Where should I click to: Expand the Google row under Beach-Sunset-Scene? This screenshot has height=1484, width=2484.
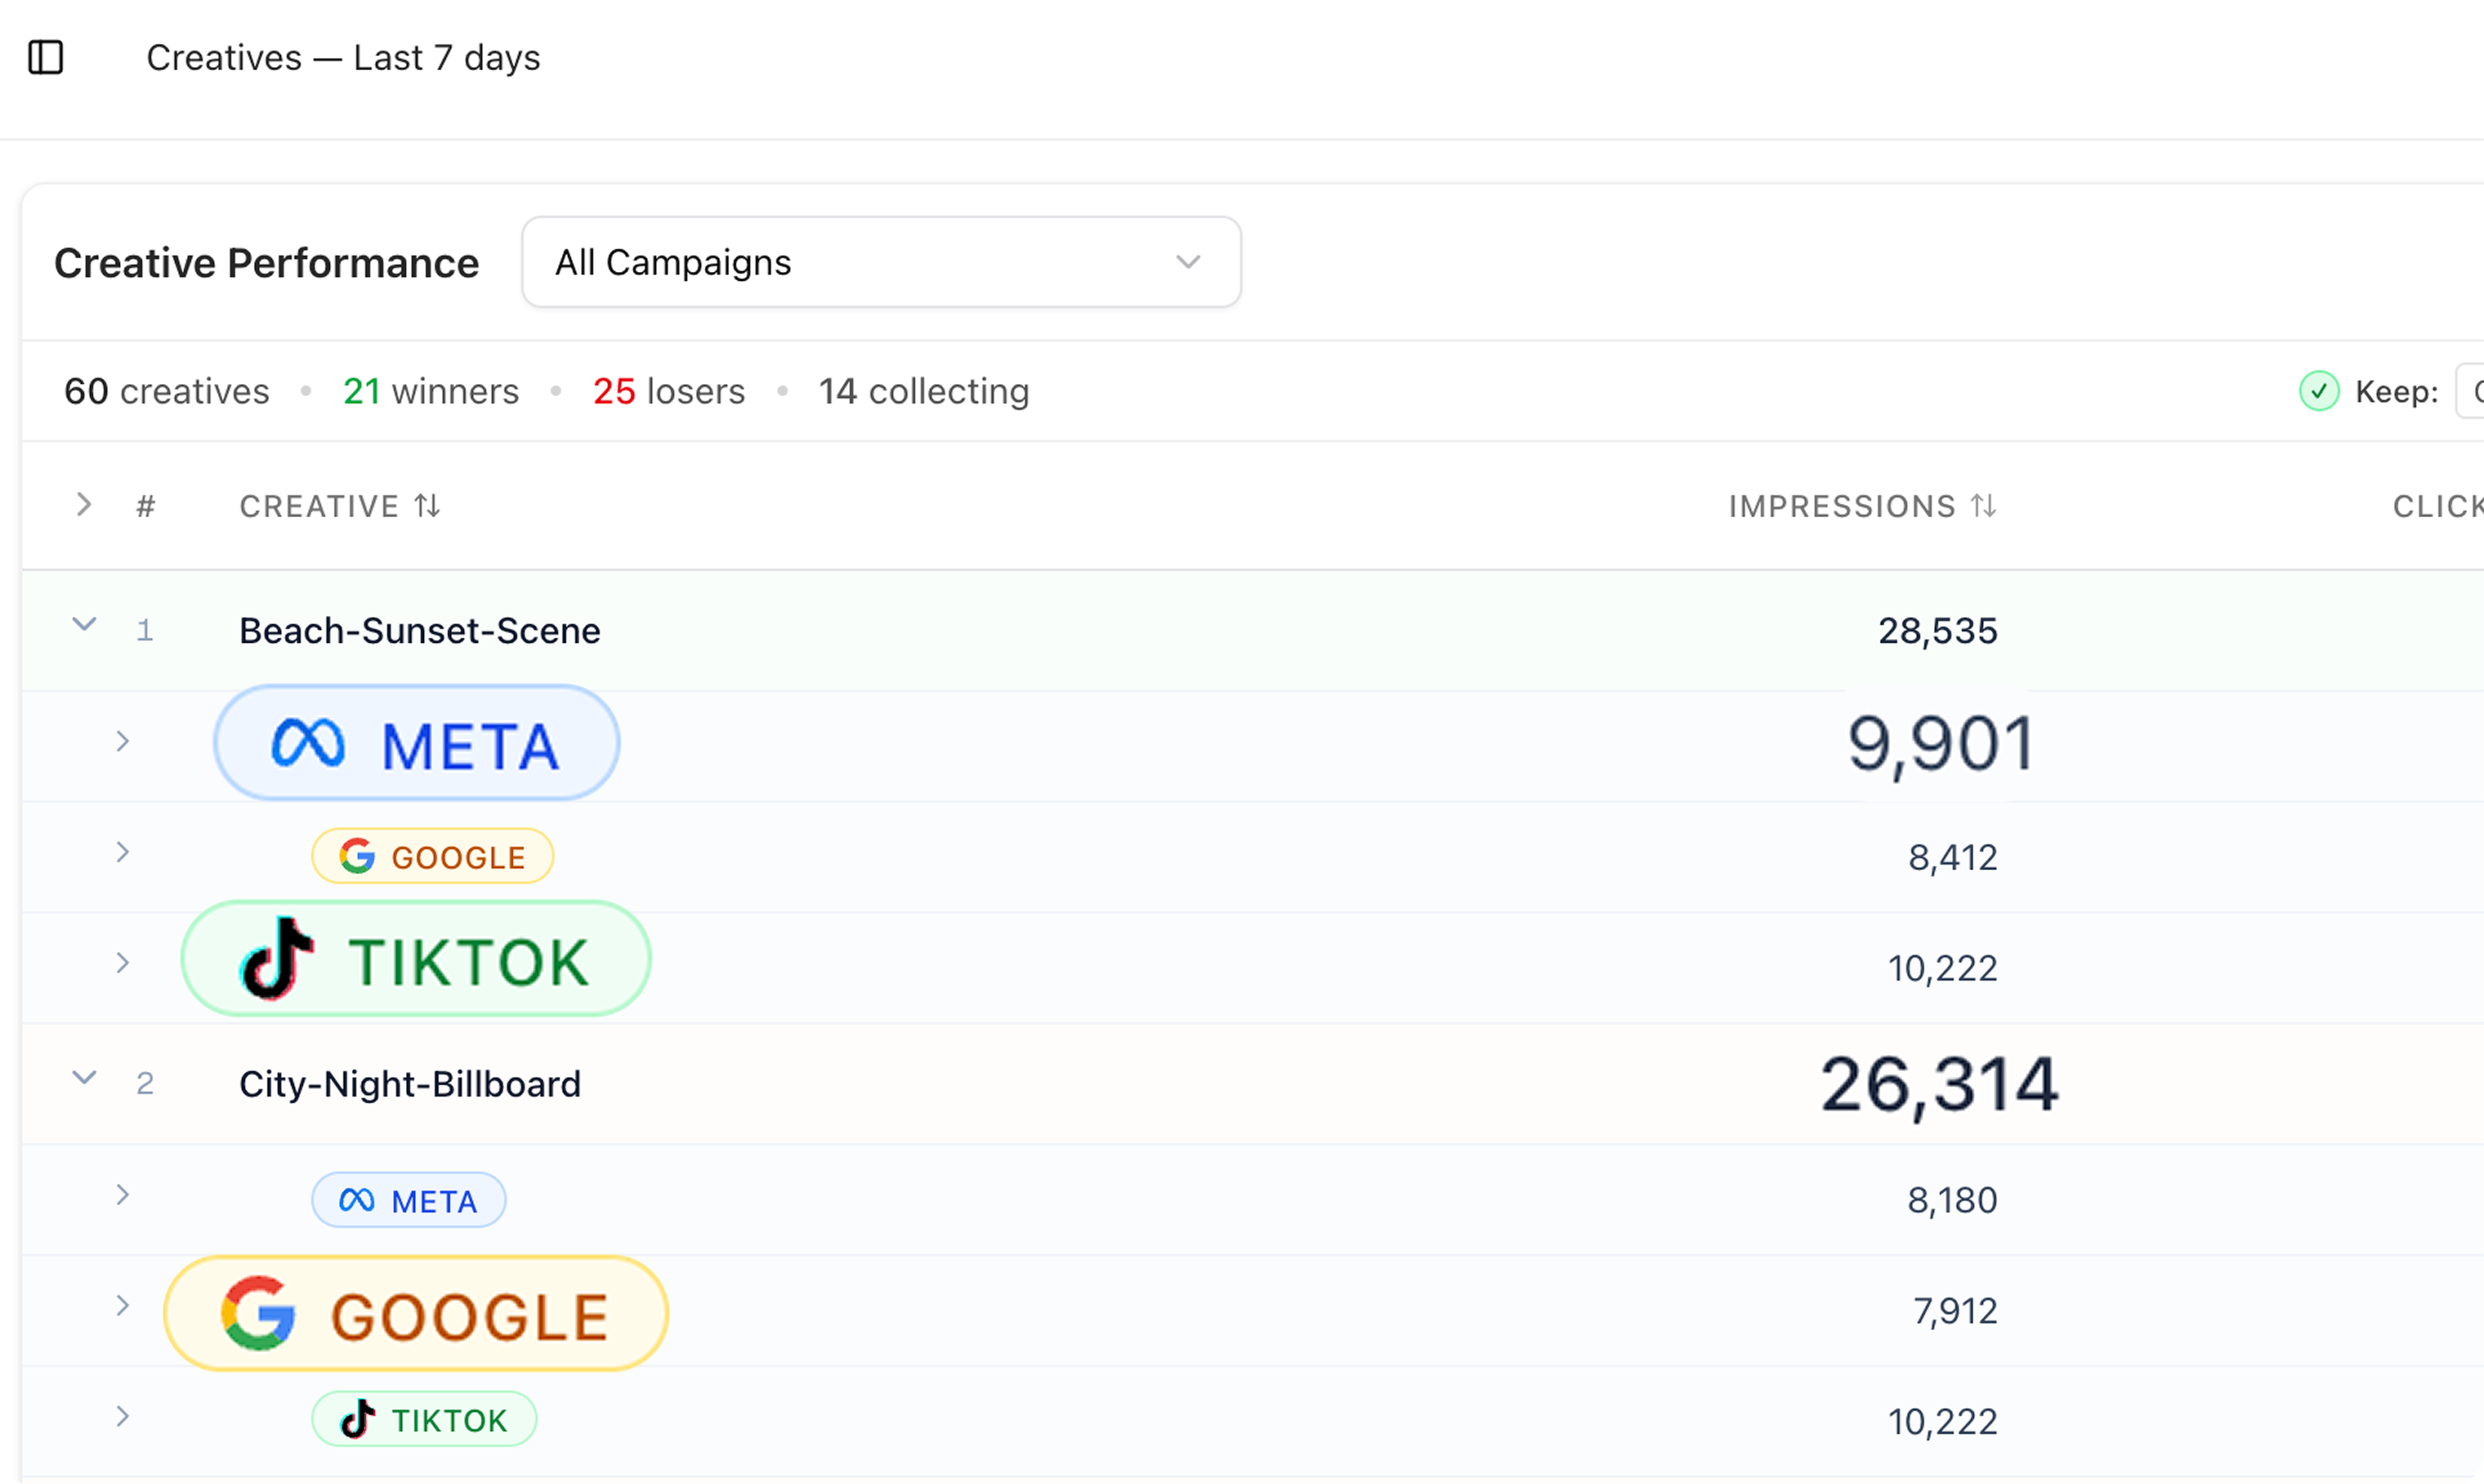pos(122,852)
